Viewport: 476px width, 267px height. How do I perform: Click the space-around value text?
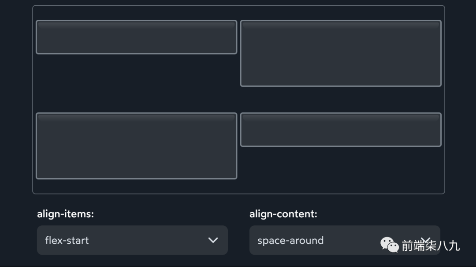click(x=290, y=240)
